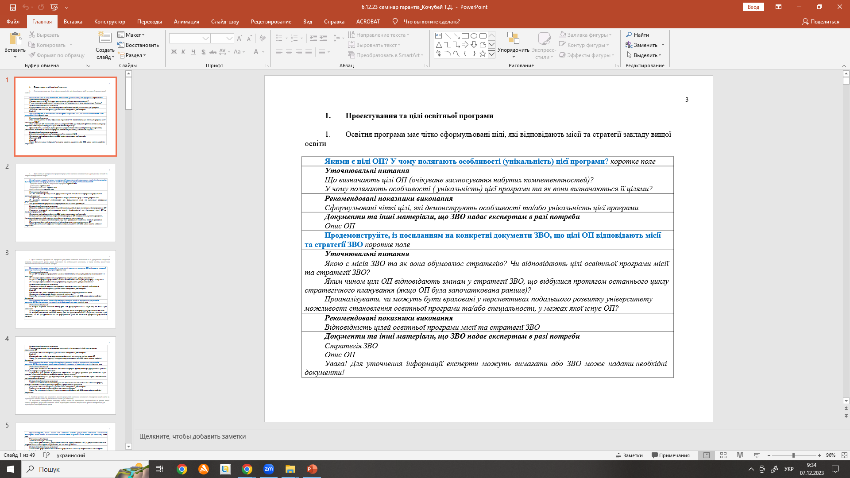Screen dimensions: 850x478
Task: Select the rectangle shape in shapes gallery
Action: click(465, 36)
